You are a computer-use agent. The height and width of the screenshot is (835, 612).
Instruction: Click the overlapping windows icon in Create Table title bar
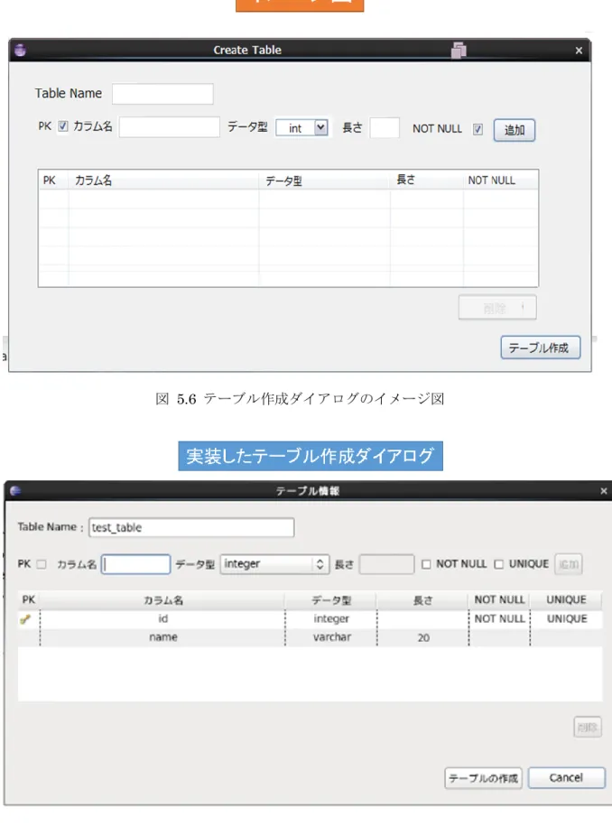click(459, 50)
